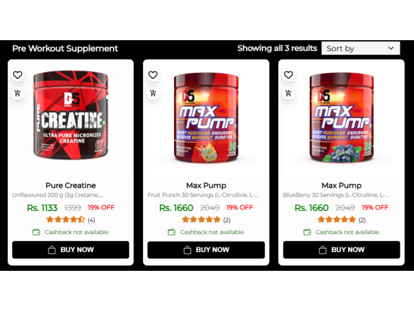
Task: Add Fruit Punch Max Pump to cart icon
Action: pyautogui.click(x=153, y=93)
